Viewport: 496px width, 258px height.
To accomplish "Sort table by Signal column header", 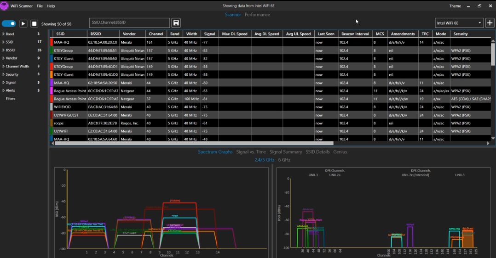I will click(x=209, y=34).
